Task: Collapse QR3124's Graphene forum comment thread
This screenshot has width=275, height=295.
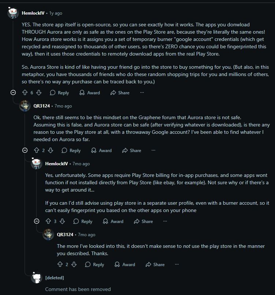Action: [x=25, y=150]
